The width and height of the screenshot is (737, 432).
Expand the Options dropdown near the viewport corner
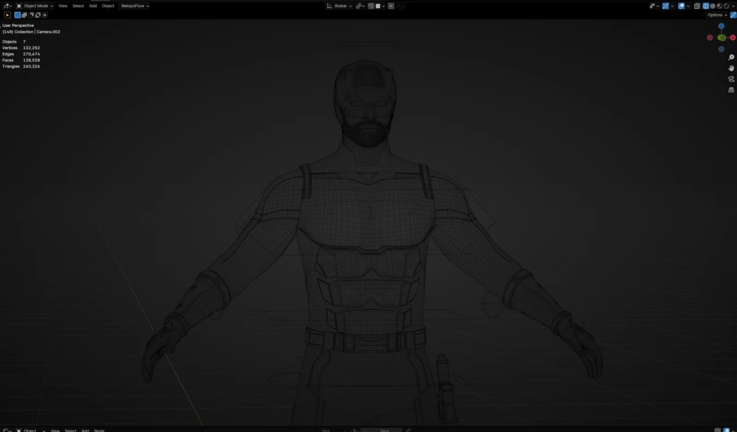pyautogui.click(x=716, y=15)
